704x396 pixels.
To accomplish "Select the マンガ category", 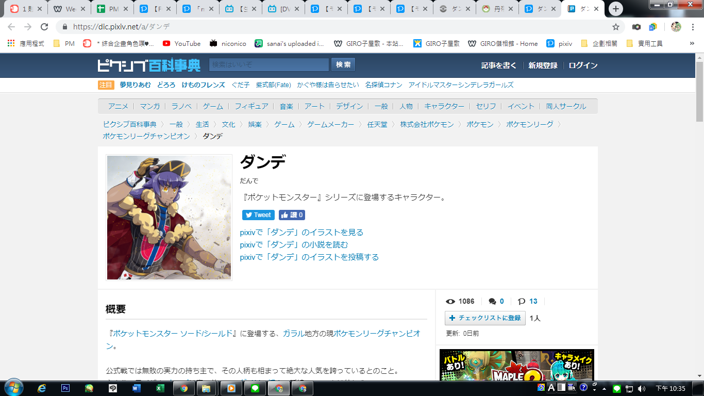I will pos(150,106).
